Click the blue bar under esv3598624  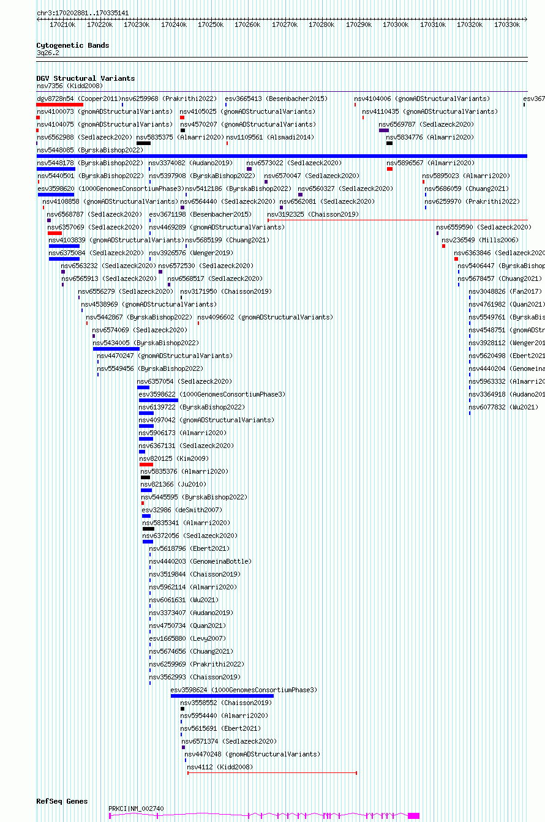pos(222,696)
